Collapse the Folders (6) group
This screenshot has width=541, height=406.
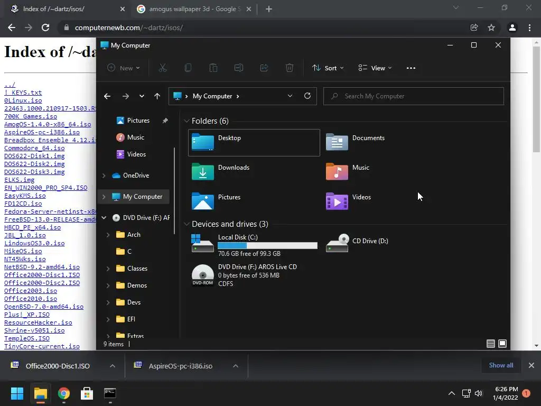click(x=186, y=121)
